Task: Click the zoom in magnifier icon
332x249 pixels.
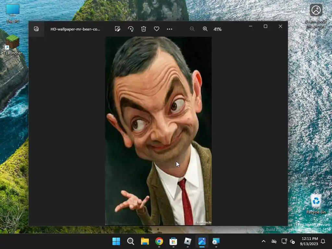Action: 205,29
